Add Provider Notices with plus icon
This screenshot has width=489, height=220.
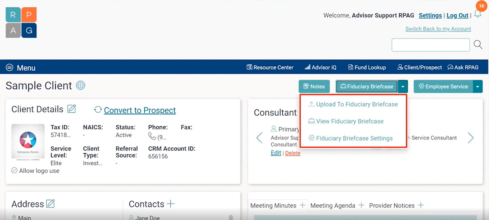click(x=421, y=205)
